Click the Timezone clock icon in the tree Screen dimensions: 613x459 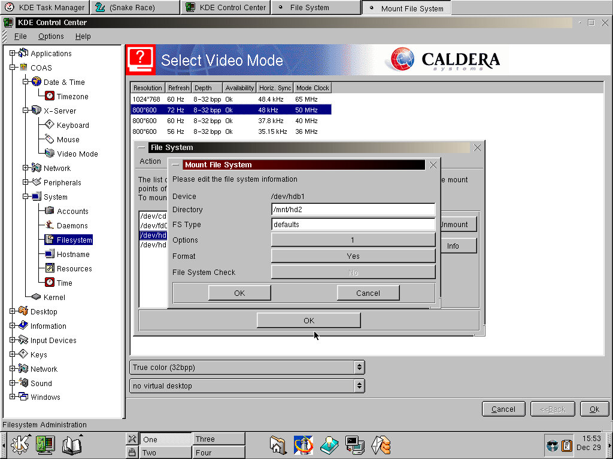[50, 97]
